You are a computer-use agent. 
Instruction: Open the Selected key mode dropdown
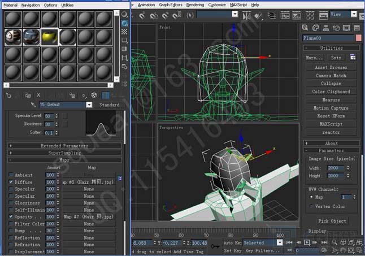click(280, 242)
